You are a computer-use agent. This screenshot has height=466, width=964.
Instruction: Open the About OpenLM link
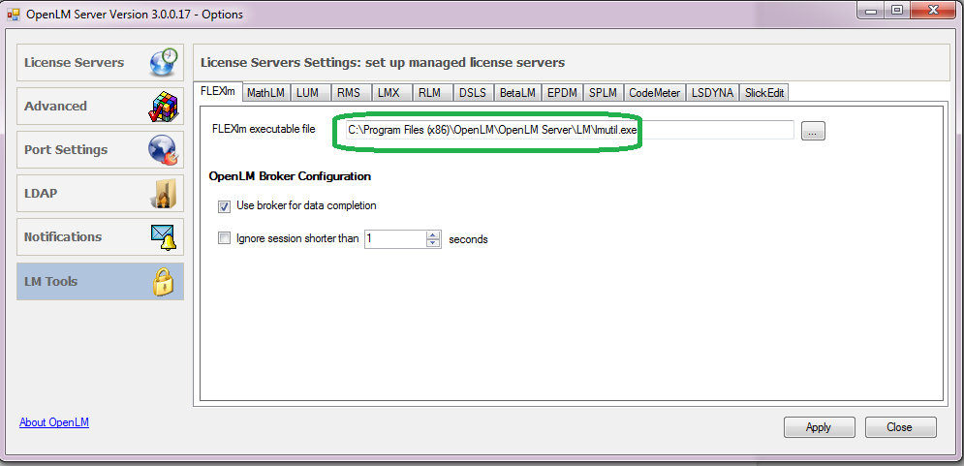pos(54,422)
